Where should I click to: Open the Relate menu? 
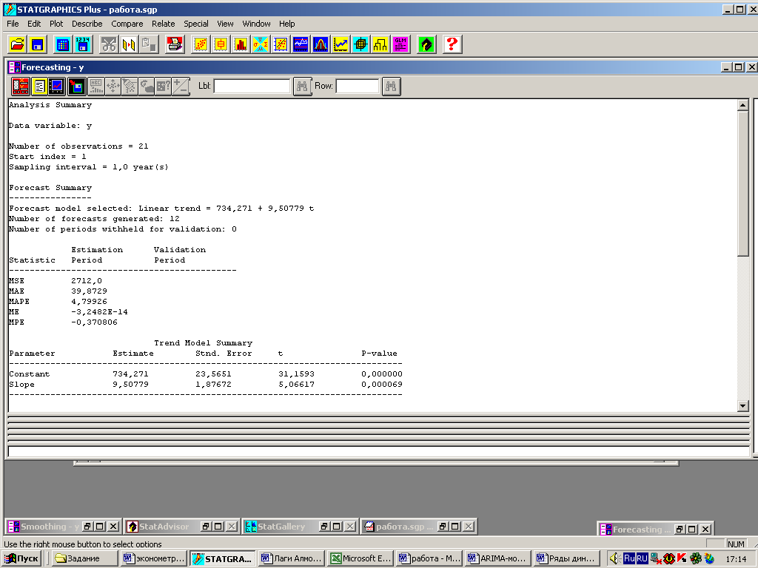pyautogui.click(x=164, y=24)
